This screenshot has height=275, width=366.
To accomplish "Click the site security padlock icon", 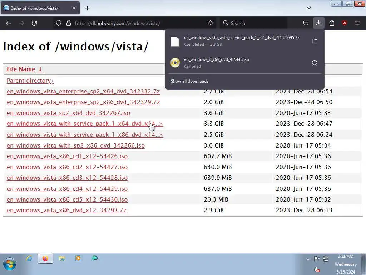I will click(68, 23).
